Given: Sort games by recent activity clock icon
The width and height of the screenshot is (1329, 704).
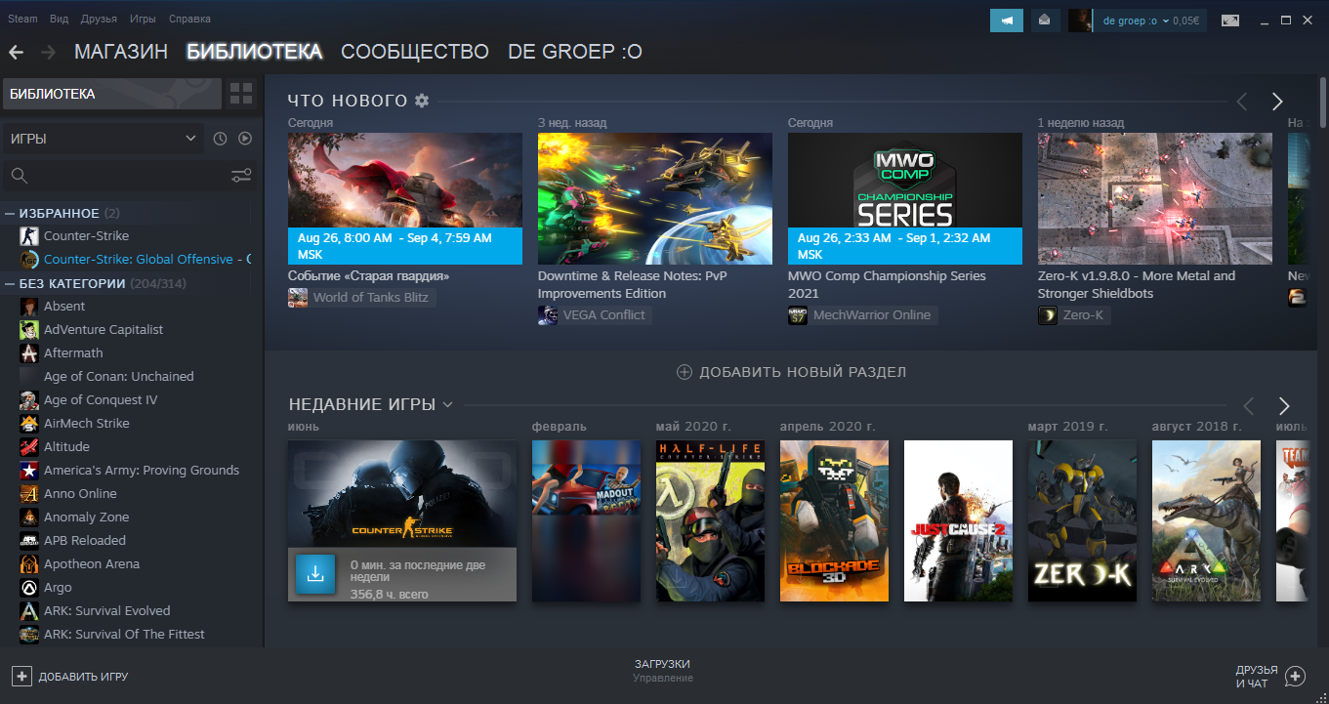Looking at the screenshot, I should tap(220, 139).
